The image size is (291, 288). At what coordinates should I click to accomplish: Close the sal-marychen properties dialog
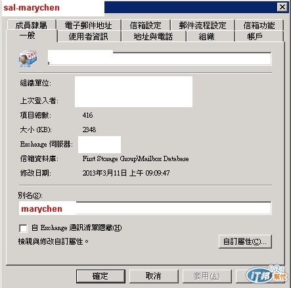(282, 7)
